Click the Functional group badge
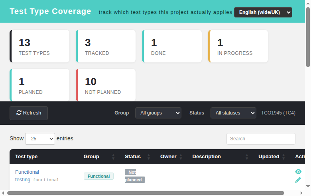 pyautogui.click(x=98, y=176)
